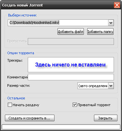122x131 pixels.
Task: Enable the Начать раздачу checkbox
Action: pos(10,105)
